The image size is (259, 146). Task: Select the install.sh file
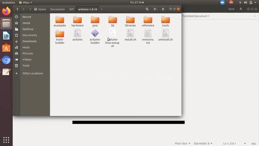130,35
